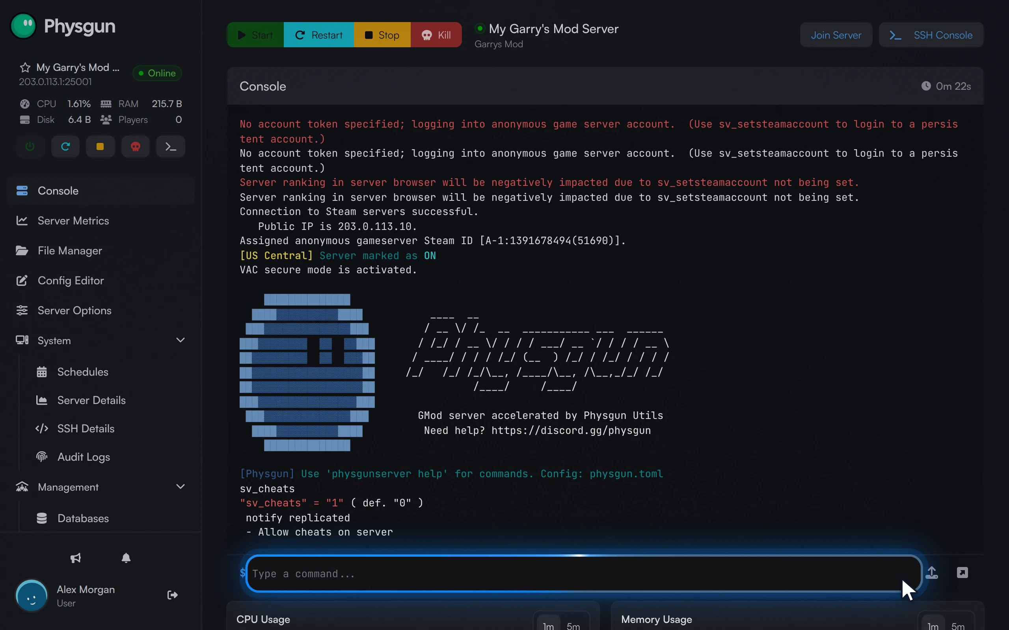
Task: Click the green Start button
Action: (255, 35)
